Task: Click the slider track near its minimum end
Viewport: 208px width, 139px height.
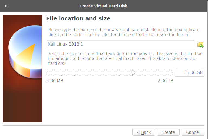Action: [x=50, y=72]
